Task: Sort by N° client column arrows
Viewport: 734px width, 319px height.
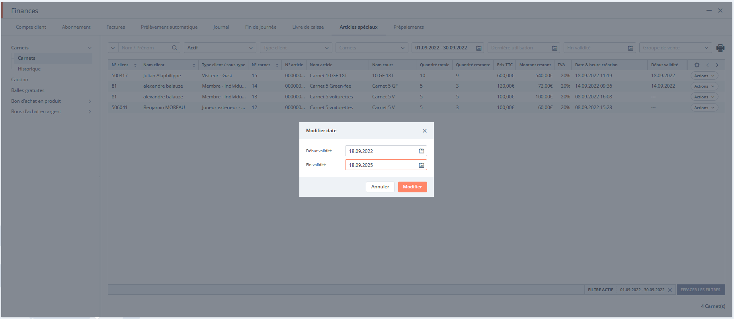Action: click(x=135, y=65)
